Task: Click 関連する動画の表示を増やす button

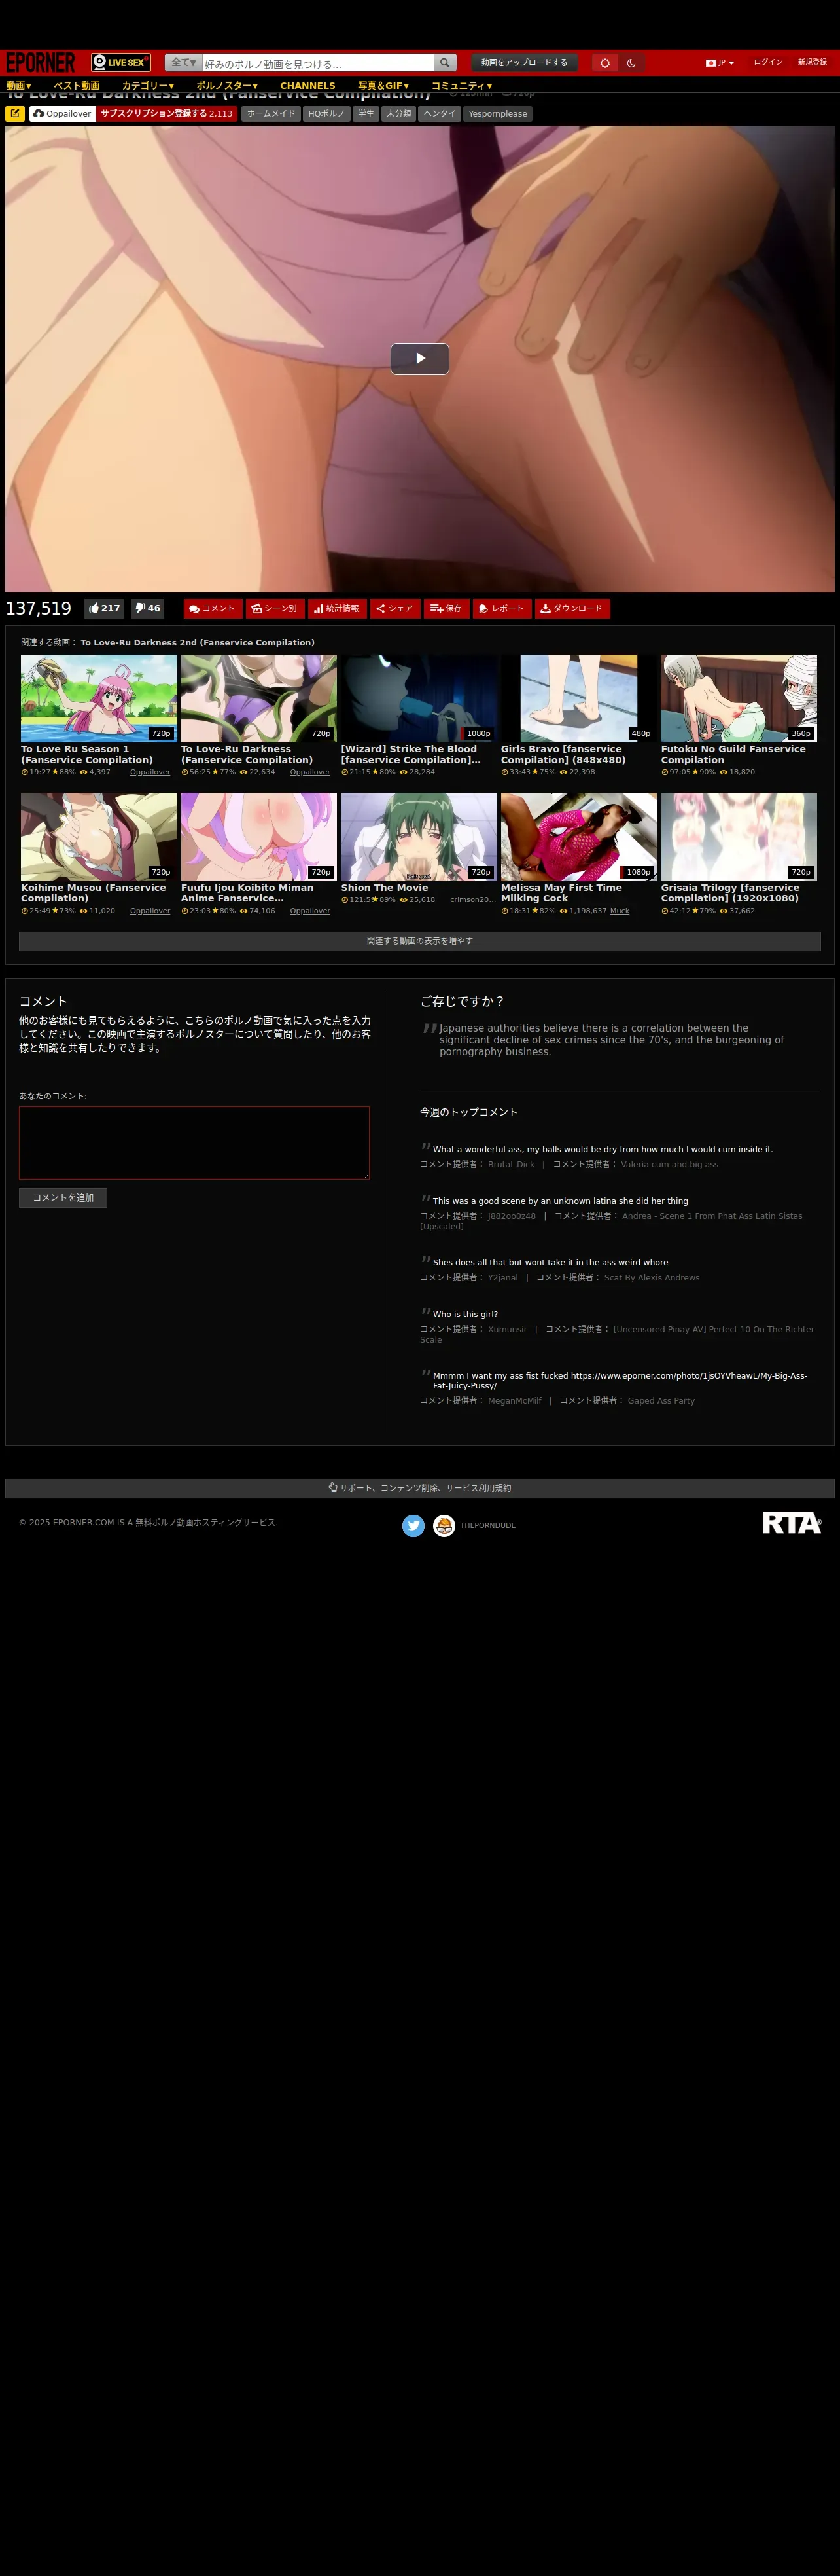Action: point(419,941)
